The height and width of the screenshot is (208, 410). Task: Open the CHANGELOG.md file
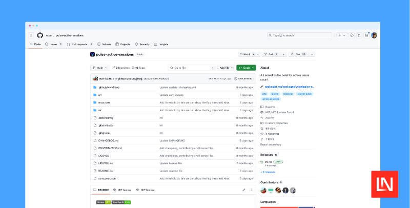pyautogui.click(x=108, y=140)
